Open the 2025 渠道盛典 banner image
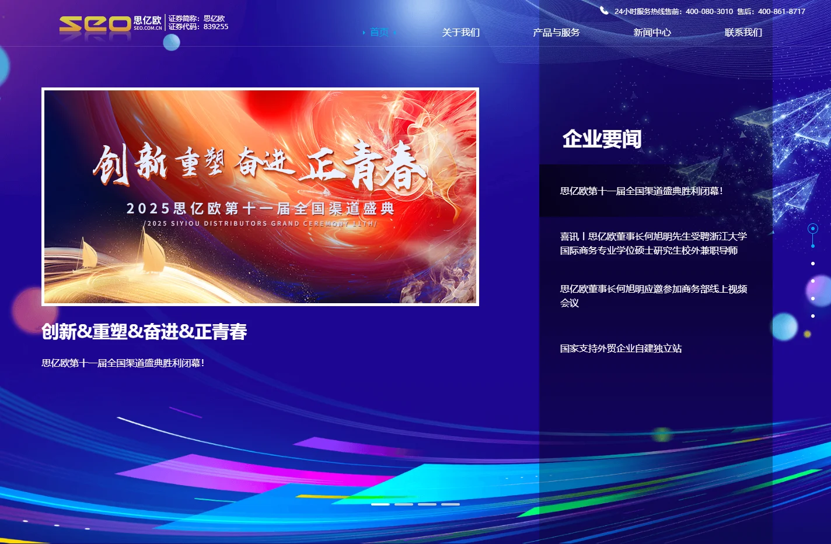The height and width of the screenshot is (544, 831). tap(260, 196)
